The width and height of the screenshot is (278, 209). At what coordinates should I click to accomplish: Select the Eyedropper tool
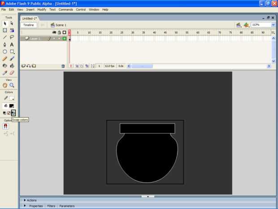5,73
